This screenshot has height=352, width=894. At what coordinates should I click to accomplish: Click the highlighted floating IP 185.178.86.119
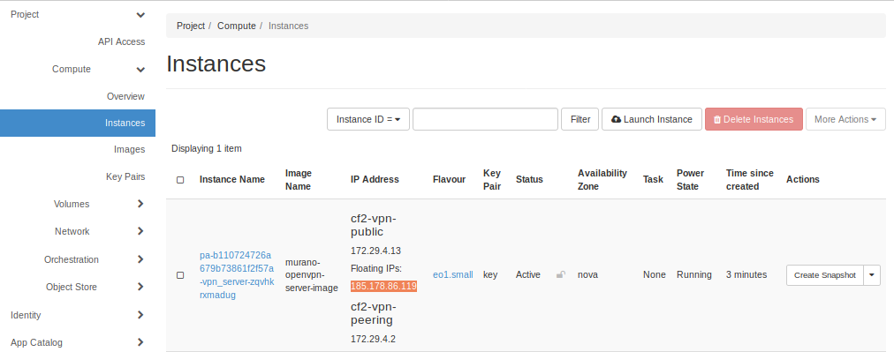coord(383,286)
